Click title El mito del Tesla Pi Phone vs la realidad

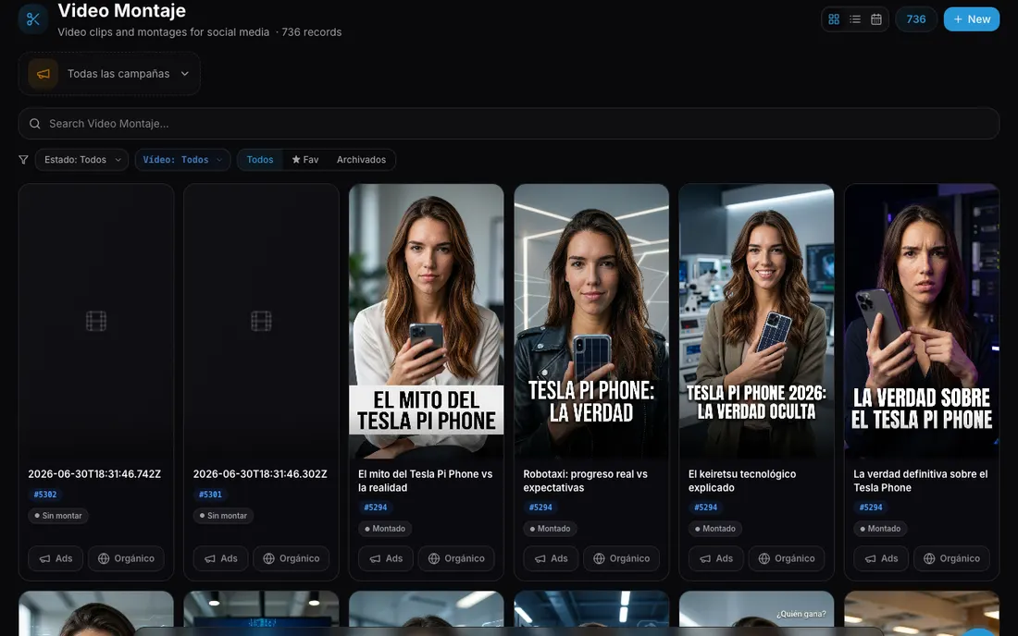[x=426, y=481]
